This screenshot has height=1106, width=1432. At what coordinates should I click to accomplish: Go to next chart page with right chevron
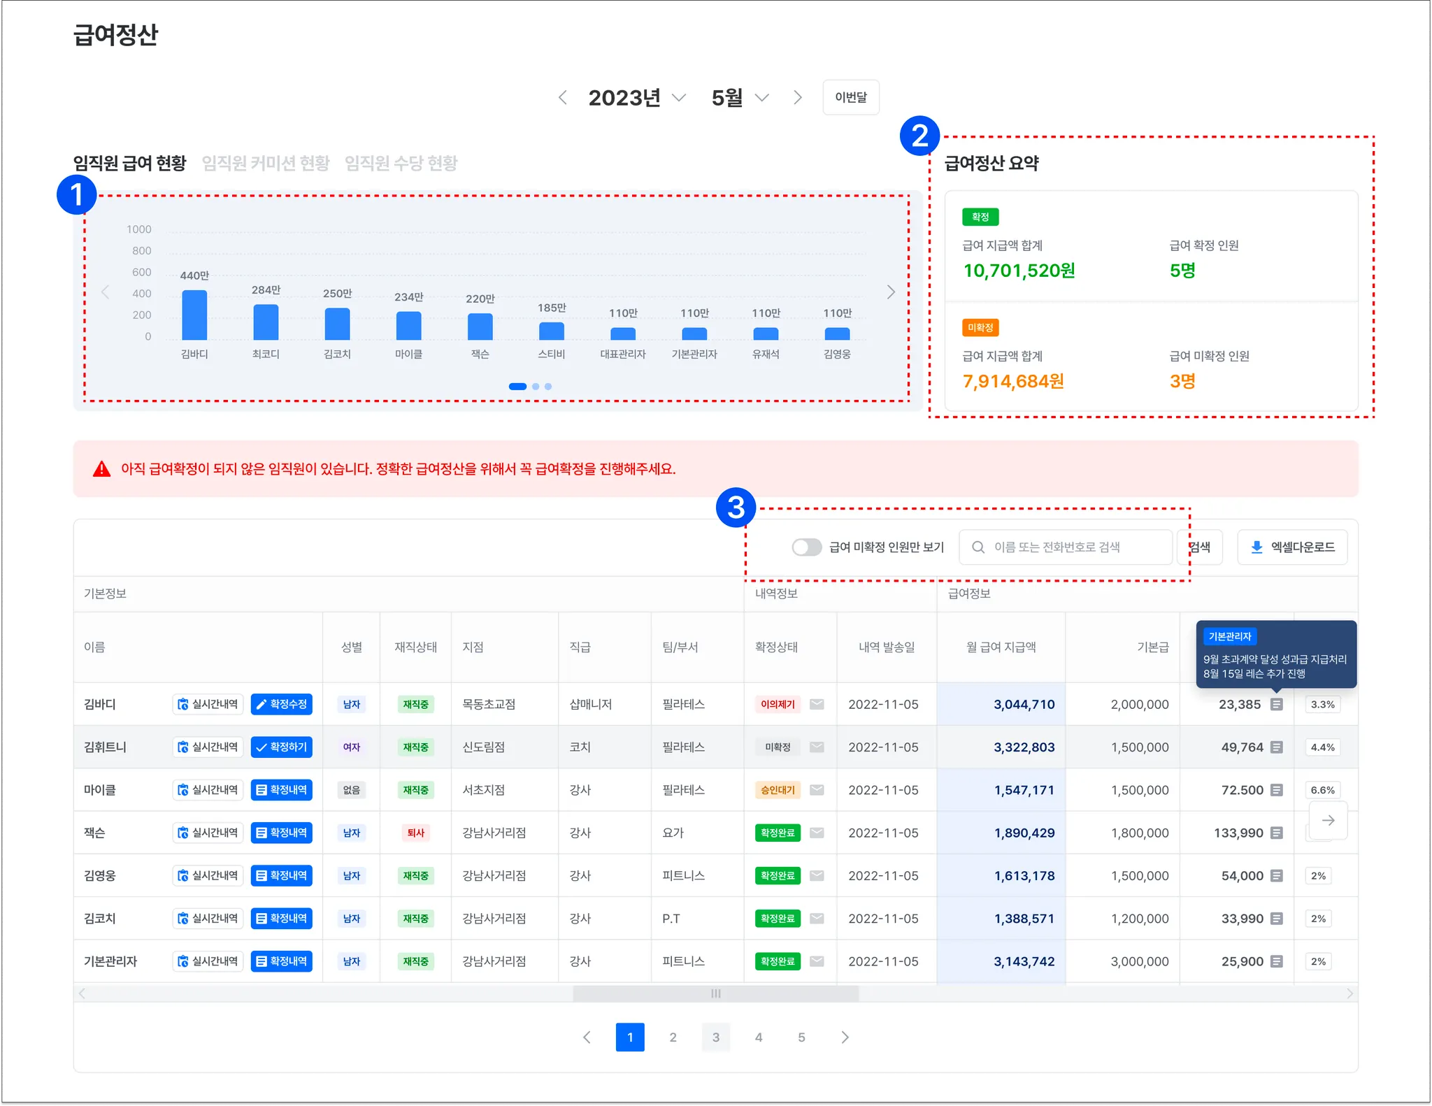(x=890, y=292)
